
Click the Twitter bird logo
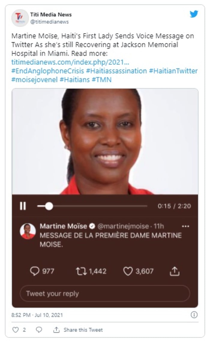point(194,14)
